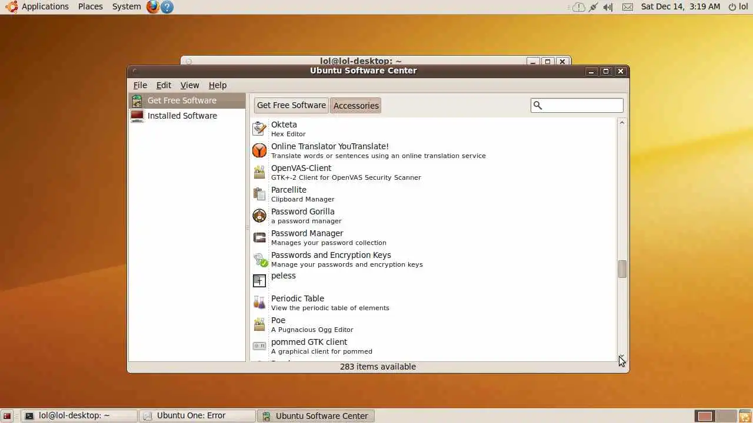Open the View menu
Viewport: 753px width, 423px height.
pos(189,85)
